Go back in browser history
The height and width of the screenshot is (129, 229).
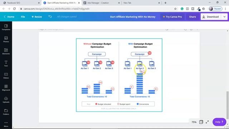[x=4, y=9]
